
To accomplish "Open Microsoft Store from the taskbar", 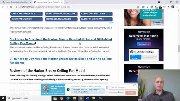I will point(55,98).
